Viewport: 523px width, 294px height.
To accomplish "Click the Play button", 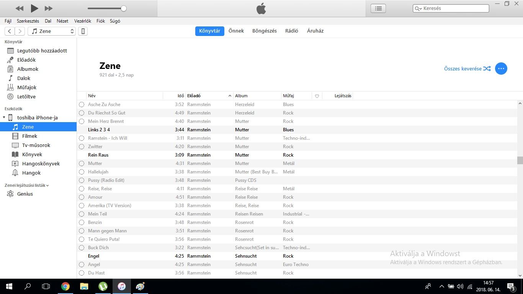I will [x=34, y=8].
